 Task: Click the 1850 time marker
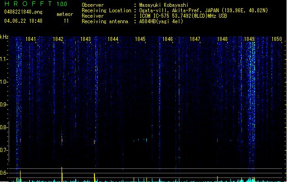click(x=277, y=39)
